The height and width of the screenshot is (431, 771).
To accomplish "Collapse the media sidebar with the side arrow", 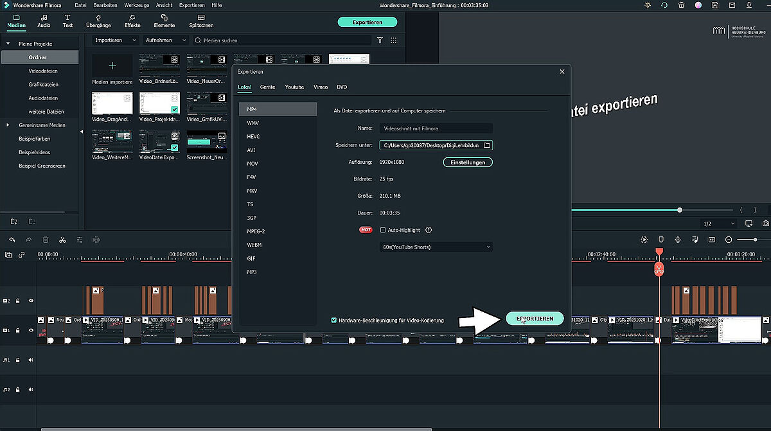I will click(82, 132).
